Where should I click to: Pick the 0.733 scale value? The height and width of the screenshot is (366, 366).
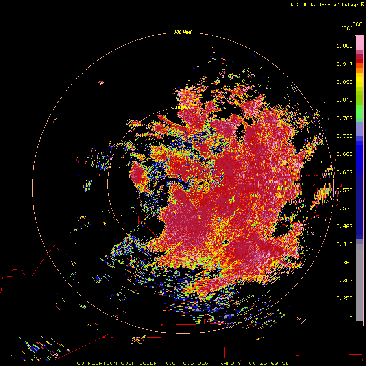click(344, 136)
